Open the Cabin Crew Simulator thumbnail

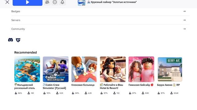(56, 69)
